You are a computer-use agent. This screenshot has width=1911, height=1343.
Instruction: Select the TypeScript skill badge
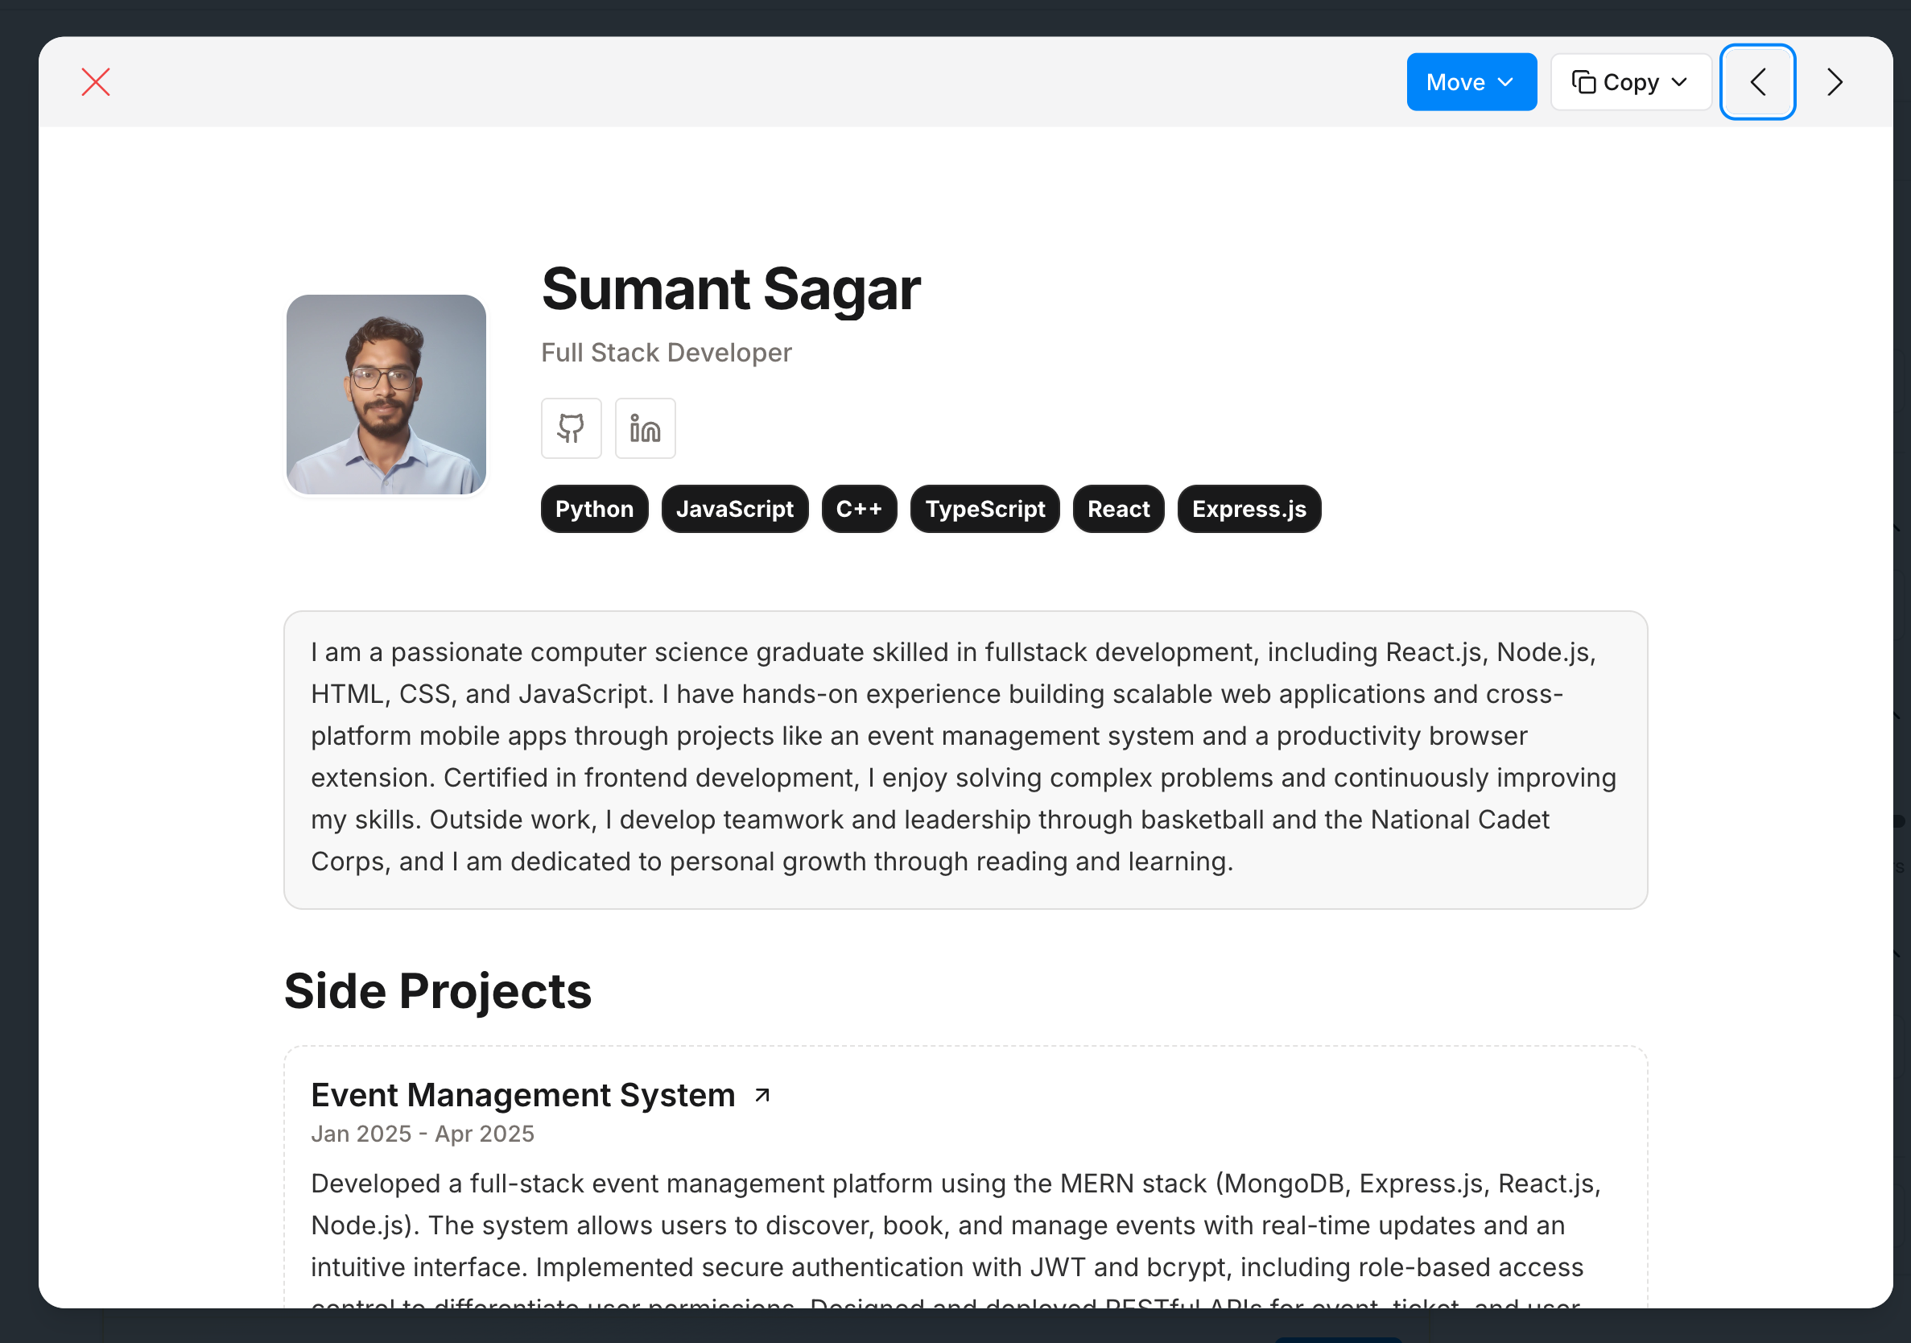coord(984,509)
